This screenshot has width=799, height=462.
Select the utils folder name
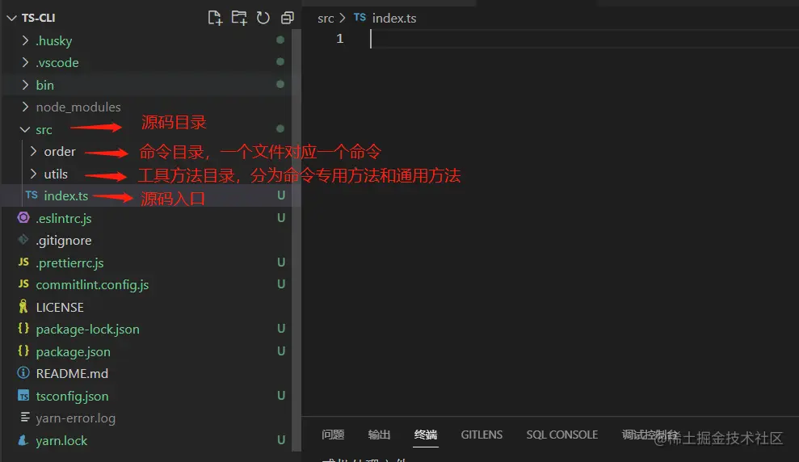56,174
